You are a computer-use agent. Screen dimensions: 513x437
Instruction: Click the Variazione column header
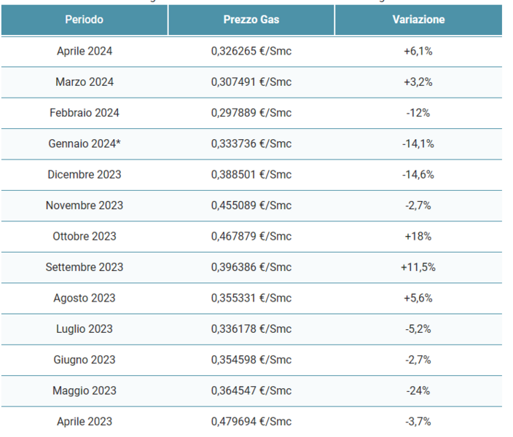tap(418, 20)
